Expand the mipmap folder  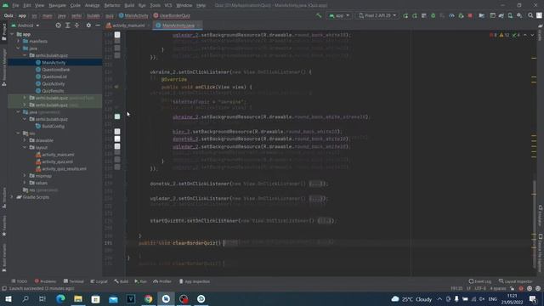pos(25,176)
